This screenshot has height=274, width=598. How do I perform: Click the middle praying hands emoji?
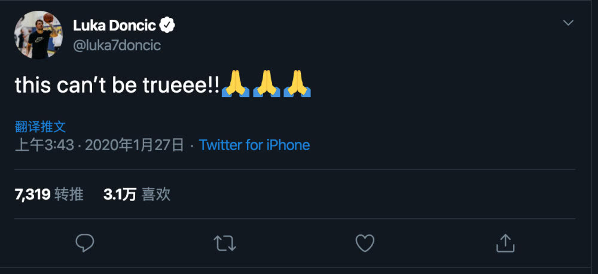point(266,85)
